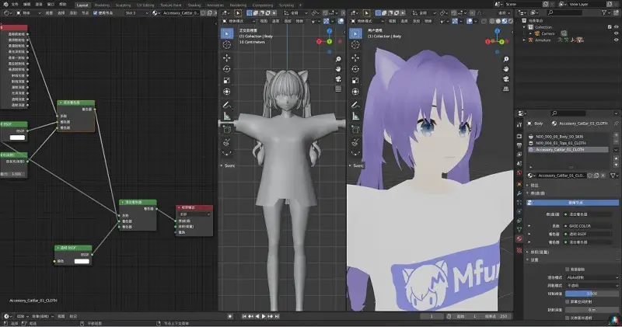Select the Rotate tool in the left viewport
This screenshot has width=622, height=327.
pos(227,69)
